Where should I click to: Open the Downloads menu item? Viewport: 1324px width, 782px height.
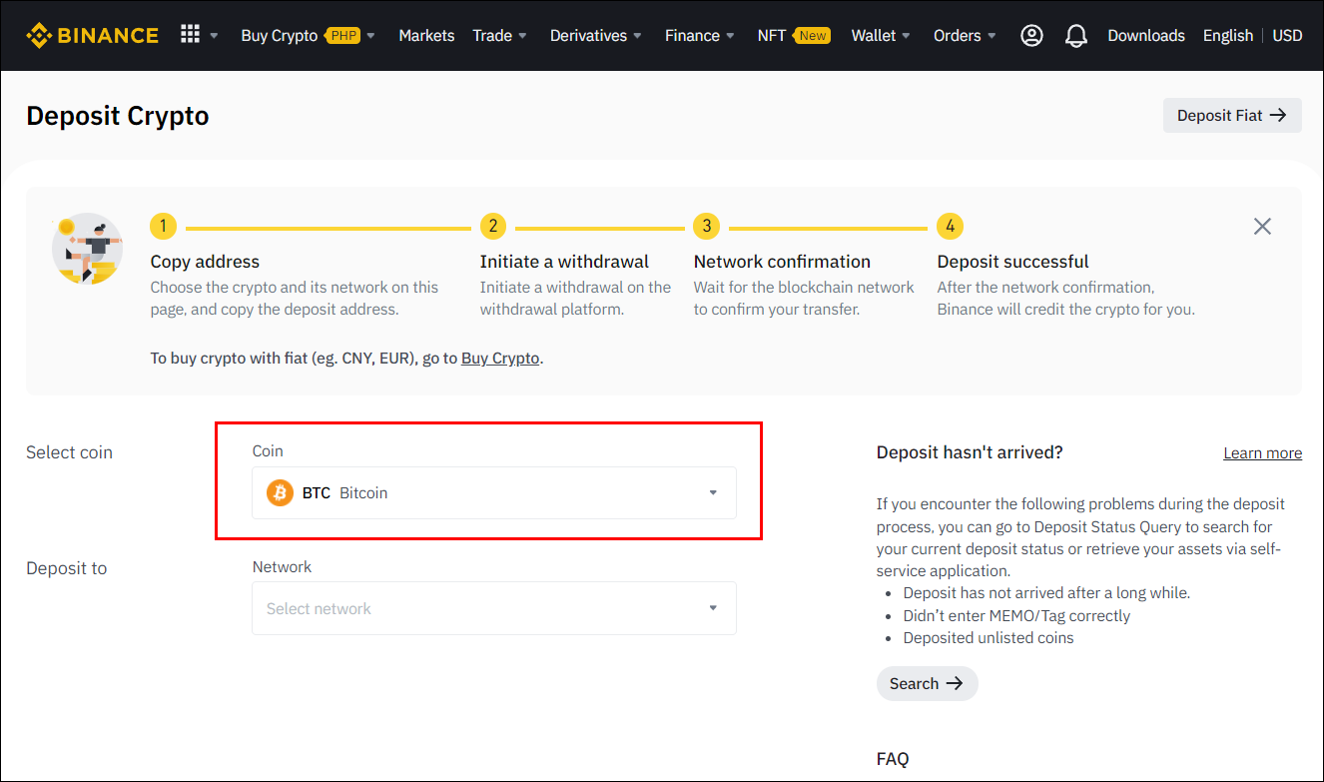[1145, 35]
